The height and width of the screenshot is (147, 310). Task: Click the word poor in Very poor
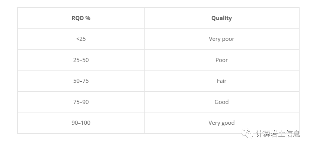click(x=228, y=39)
